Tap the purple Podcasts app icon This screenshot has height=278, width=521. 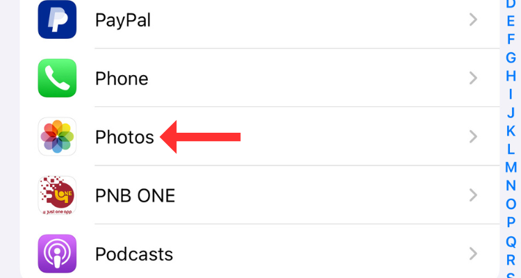click(x=57, y=253)
